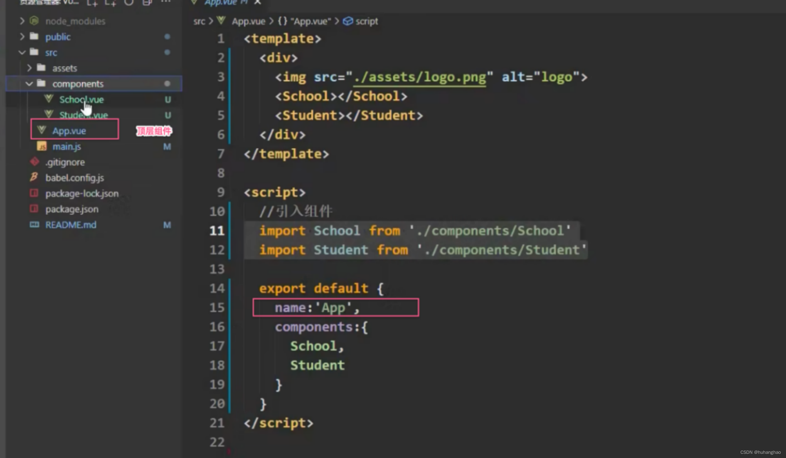
Task: Click the Refresh Explorer icon
Action: coord(129,3)
